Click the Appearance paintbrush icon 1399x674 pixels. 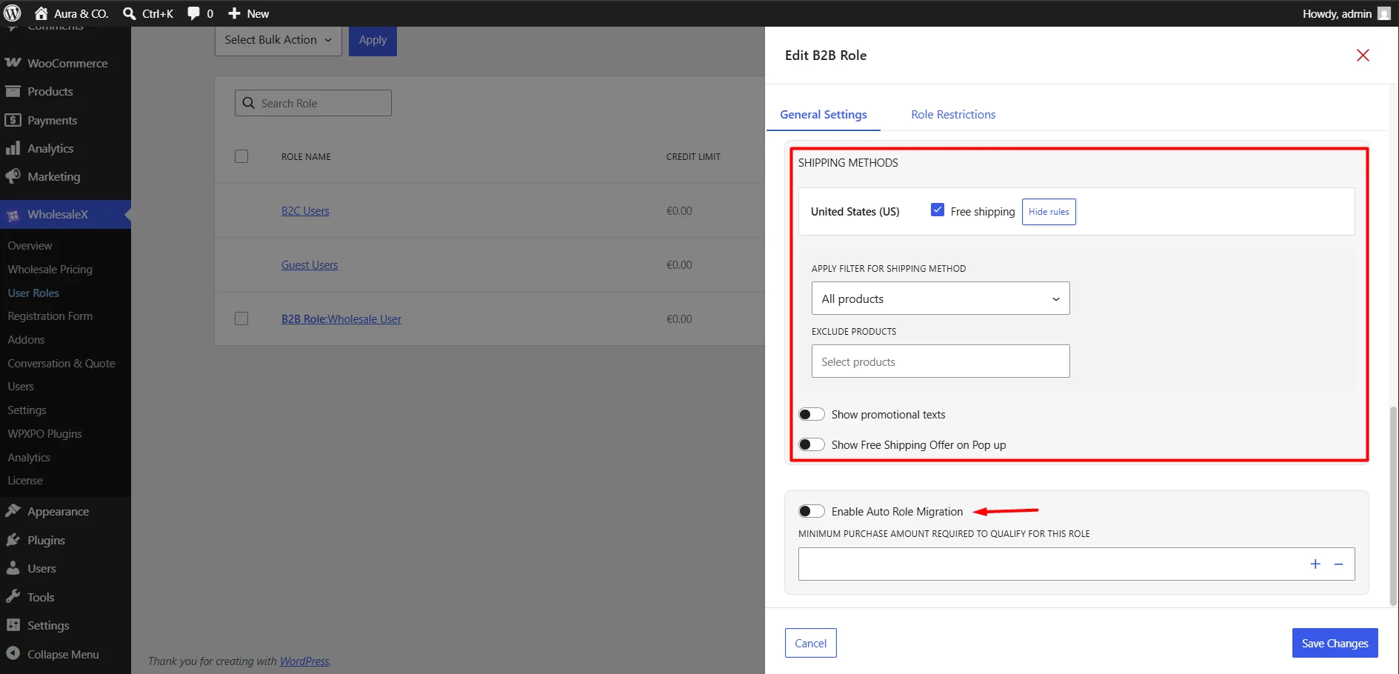coord(13,511)
